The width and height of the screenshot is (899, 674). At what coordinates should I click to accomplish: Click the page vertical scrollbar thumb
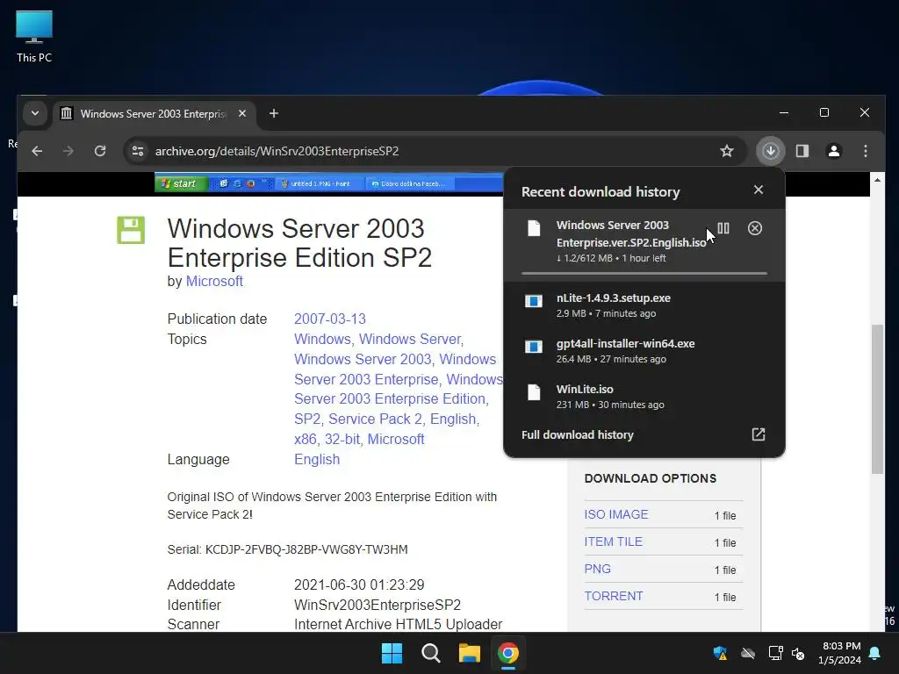(877, 398)
